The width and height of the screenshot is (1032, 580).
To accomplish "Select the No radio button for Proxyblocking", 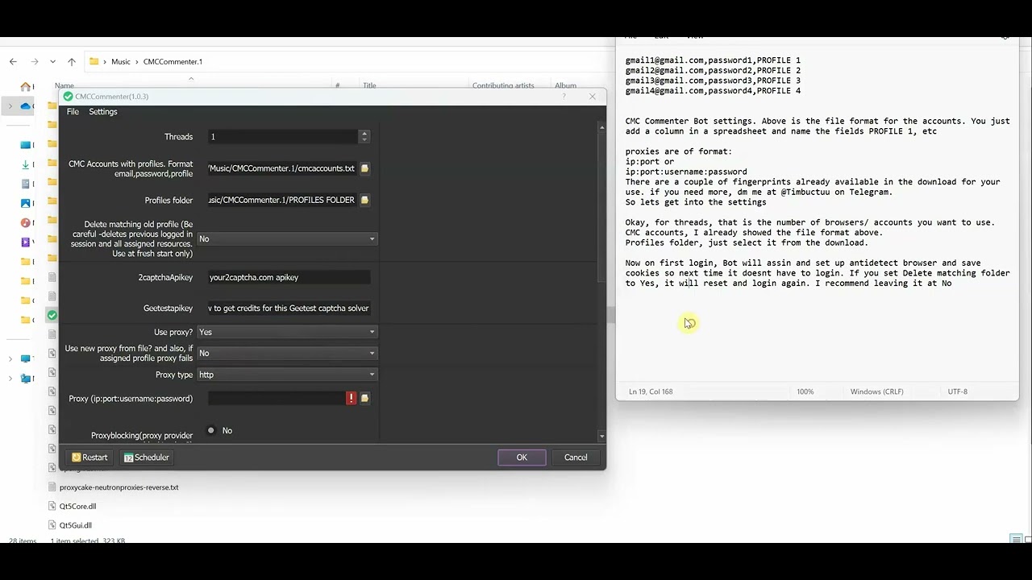I will [211, 430].
